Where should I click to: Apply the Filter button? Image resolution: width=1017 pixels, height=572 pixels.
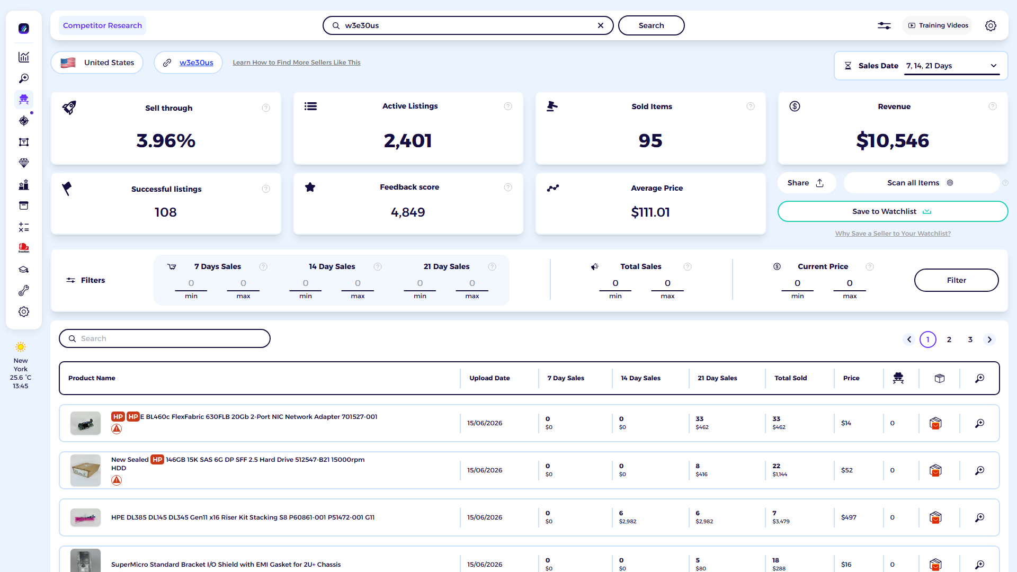(956, 280)
